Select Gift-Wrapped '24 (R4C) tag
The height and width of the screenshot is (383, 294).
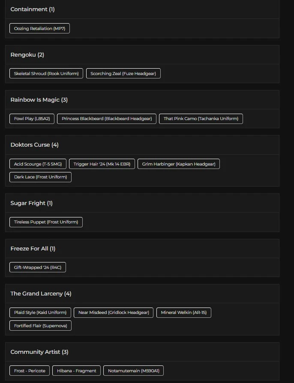pyautogui.click(x=38, y=267)
